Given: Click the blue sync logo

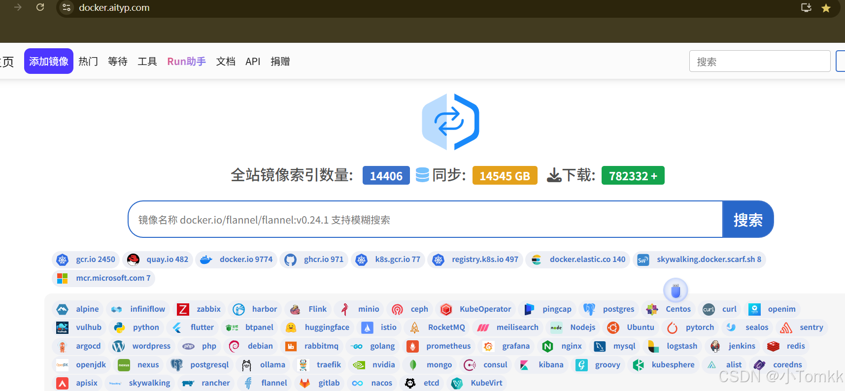Looking at the screenshot, I should tap(450, 122).
